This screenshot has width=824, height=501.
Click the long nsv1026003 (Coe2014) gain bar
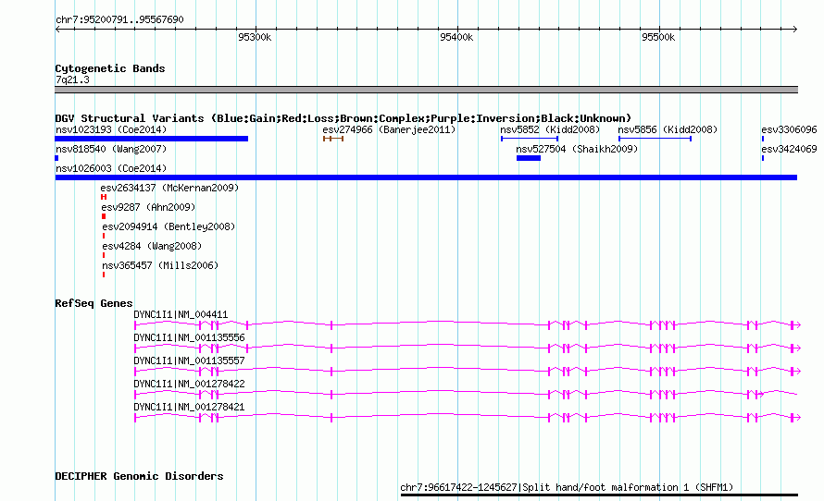[426, 177]
